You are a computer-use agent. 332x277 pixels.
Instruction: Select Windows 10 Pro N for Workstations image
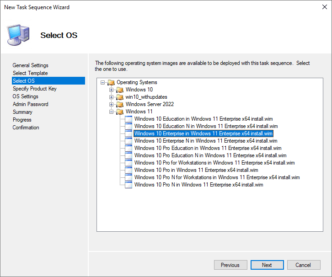tap(217, 177)
